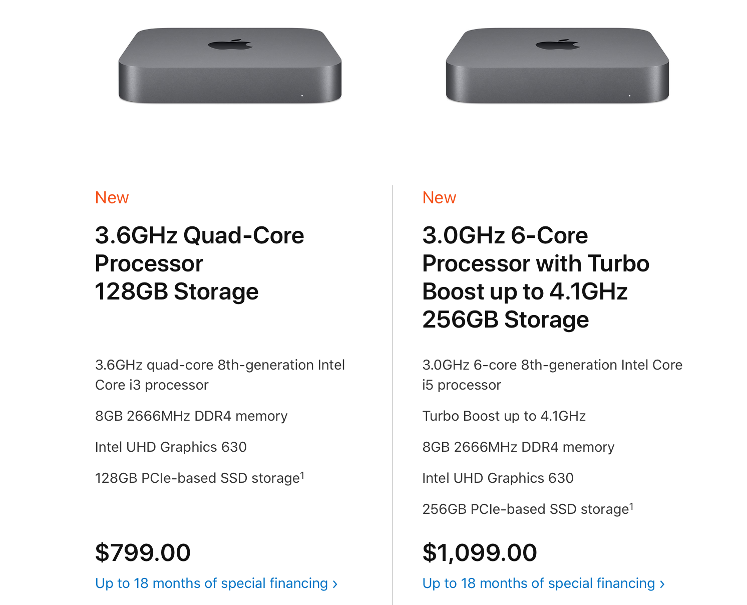This screenshot has width=747, height=605.
Task: Click the Turbo Boost up to 4.1GHz spec
Action: point(504,416)
